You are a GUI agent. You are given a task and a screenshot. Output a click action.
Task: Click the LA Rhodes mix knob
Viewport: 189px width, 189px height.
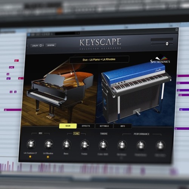coord(48,144)
